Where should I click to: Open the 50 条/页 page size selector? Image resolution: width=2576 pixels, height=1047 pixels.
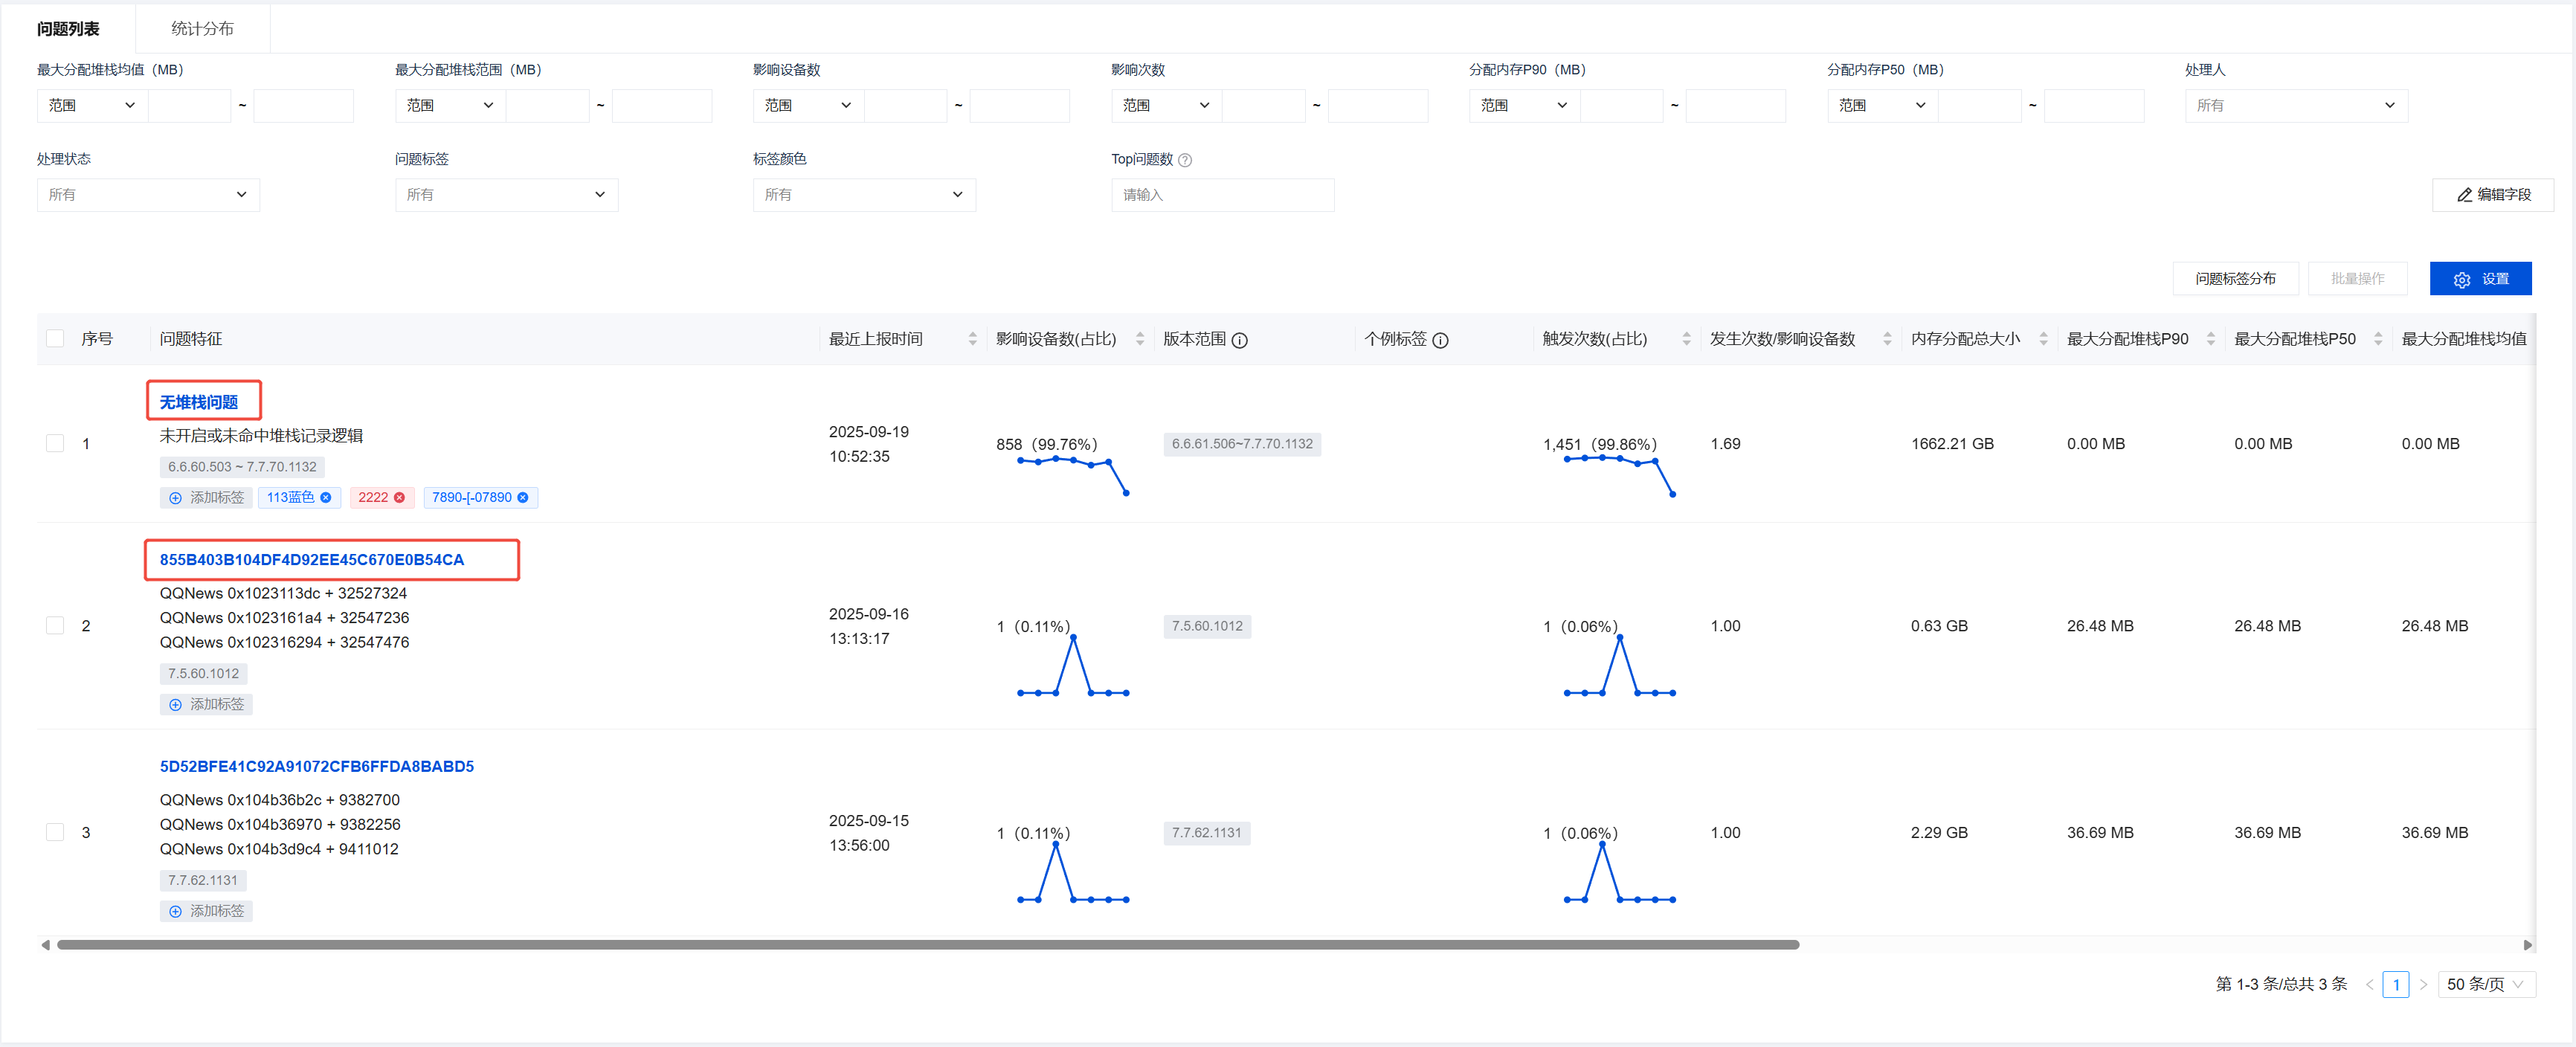[x=2485, y=984]
